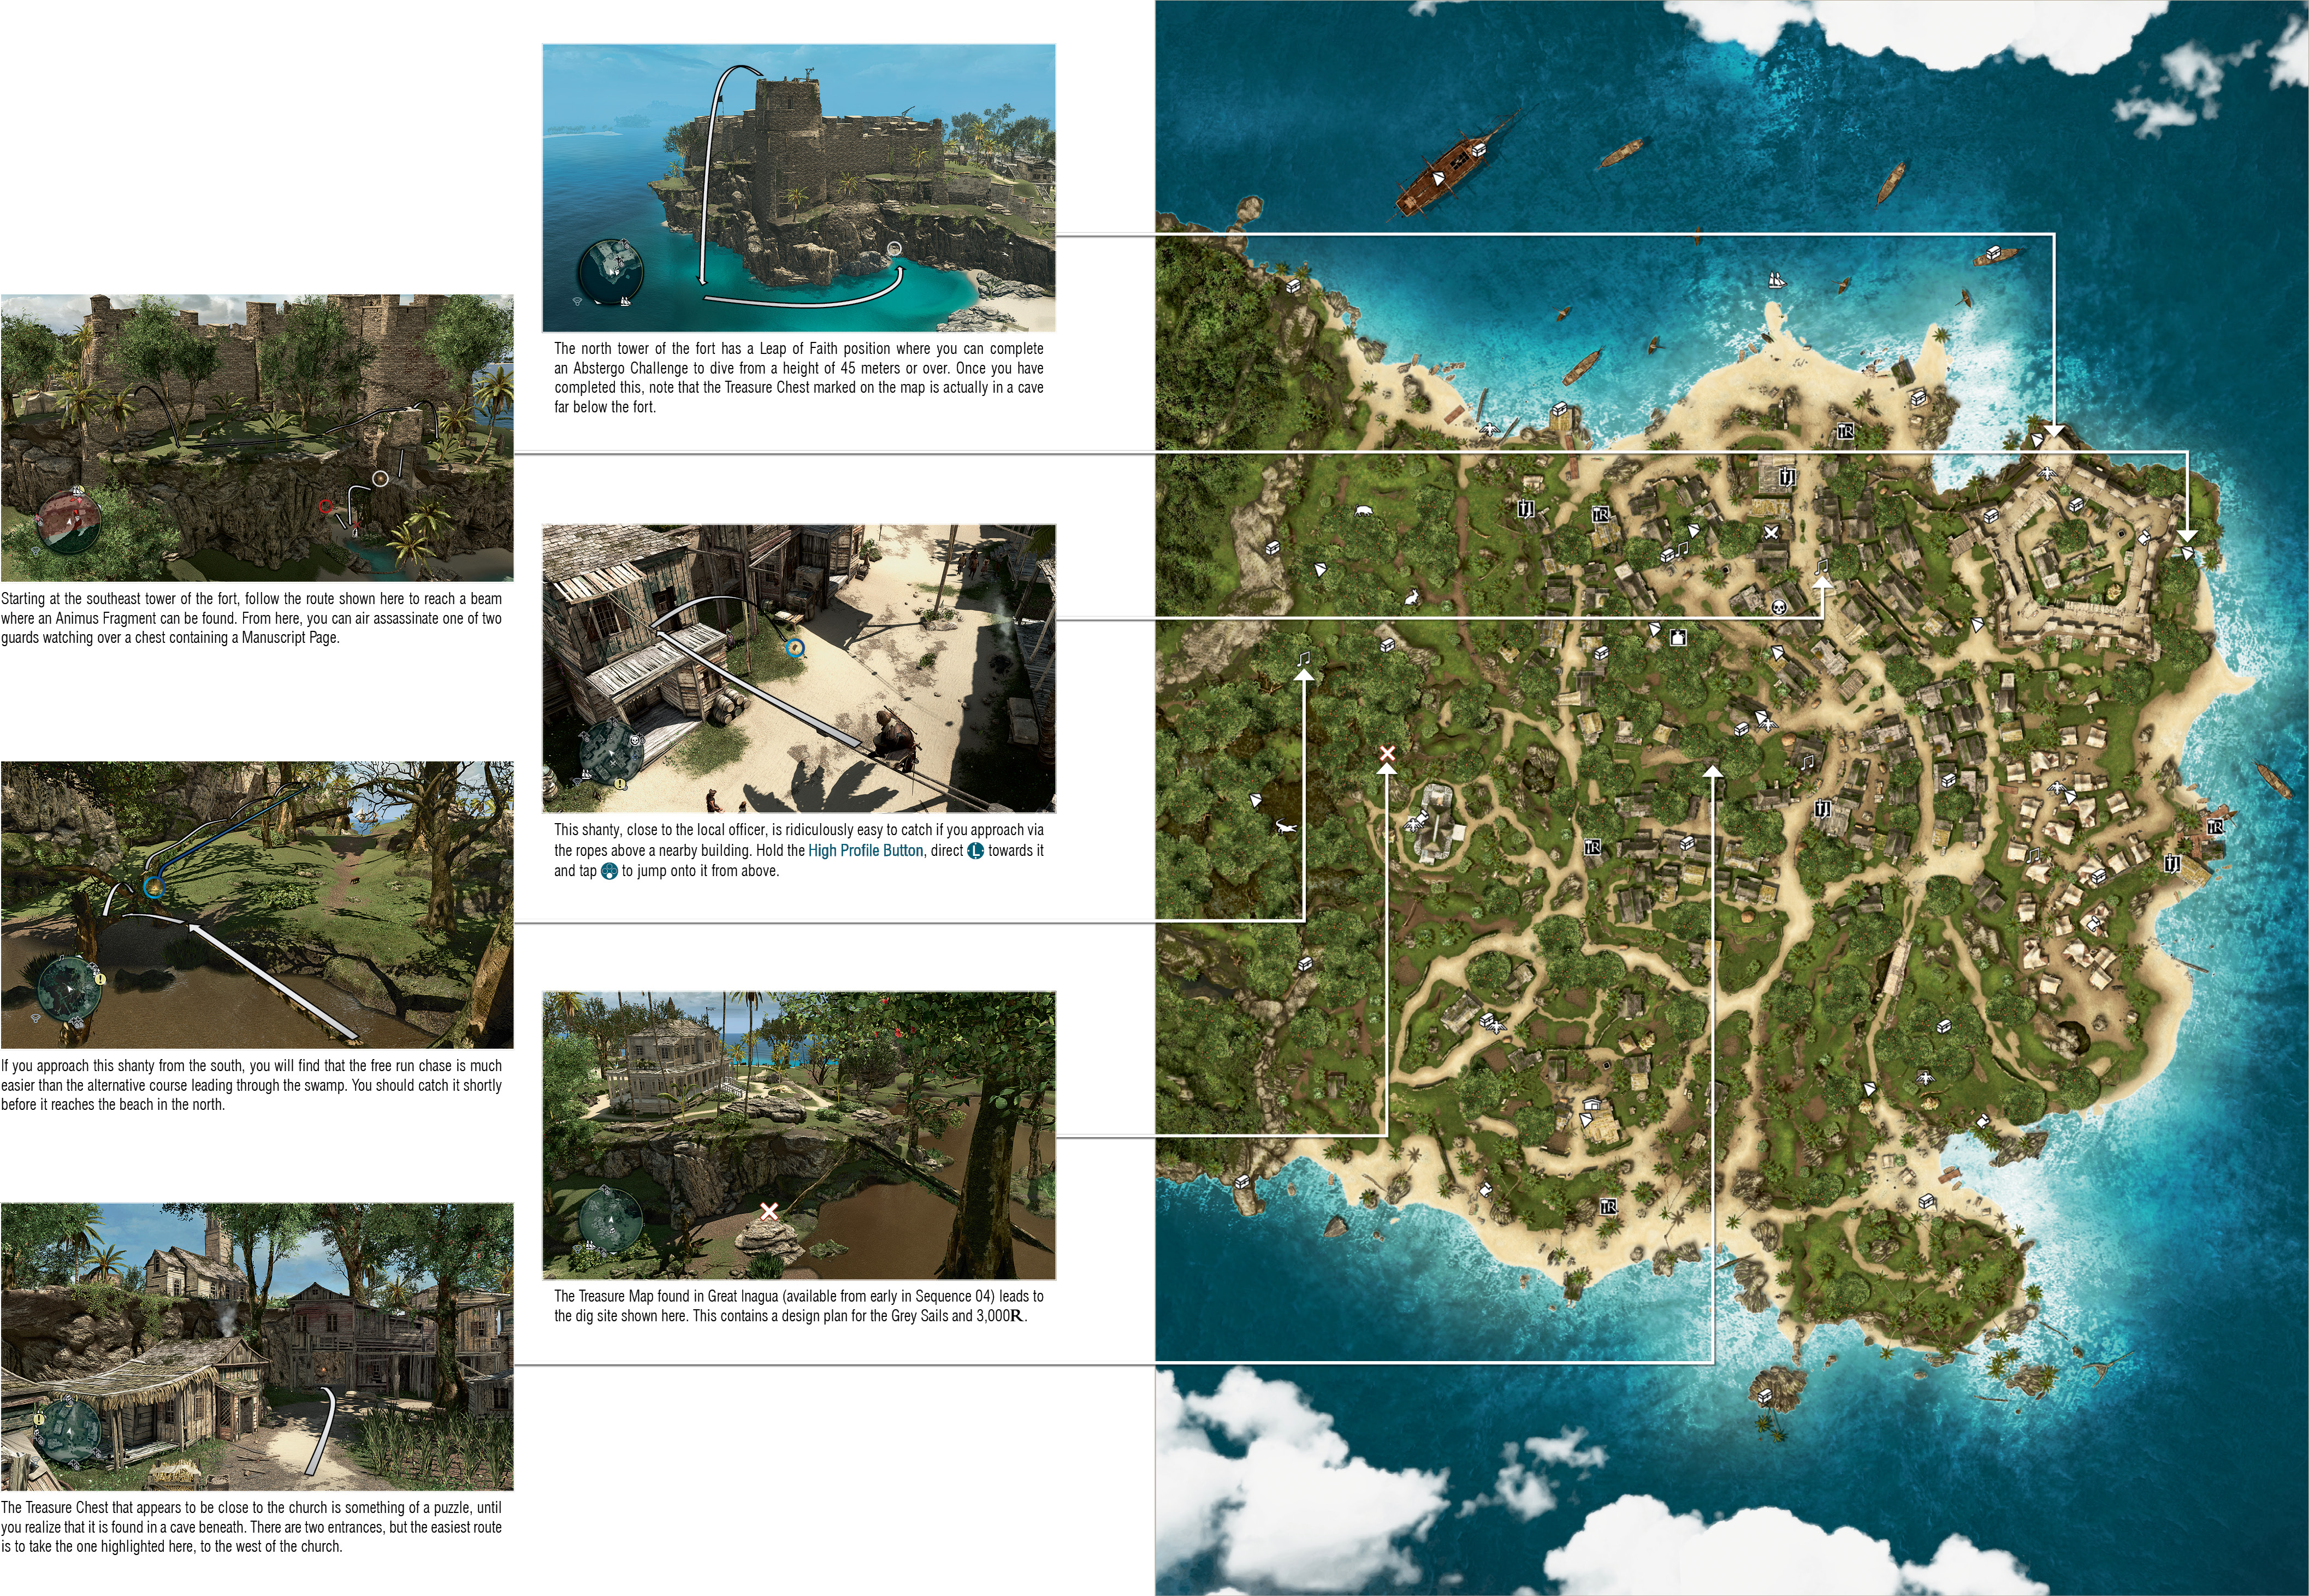This screenshot has width=2309, height=1596.
Task: Open the treasure dig site screenshot
Action: [798, 1136]
